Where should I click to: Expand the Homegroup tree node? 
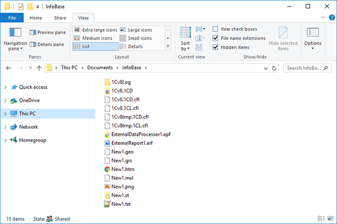[x=6, y=140]
